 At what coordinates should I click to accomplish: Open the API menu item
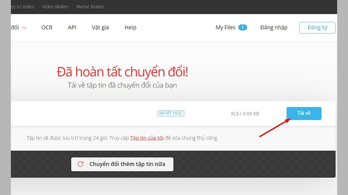tap(72, 28)
